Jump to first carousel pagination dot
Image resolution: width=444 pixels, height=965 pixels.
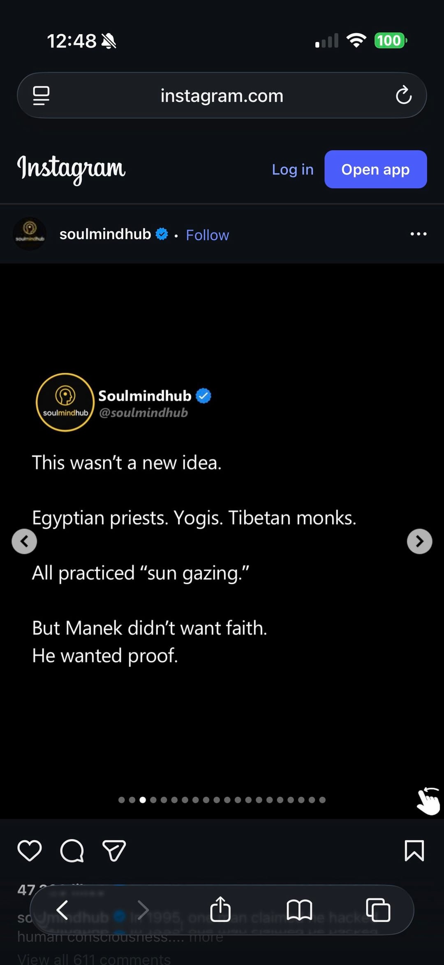point(121,800)
